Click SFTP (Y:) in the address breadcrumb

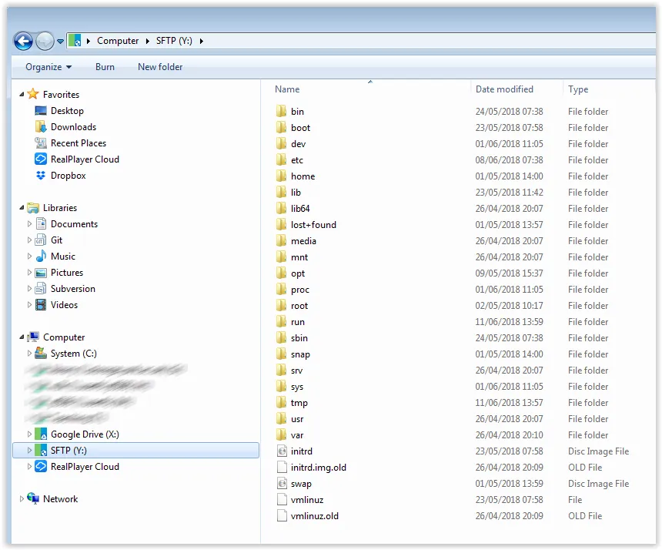pos(174,41)
